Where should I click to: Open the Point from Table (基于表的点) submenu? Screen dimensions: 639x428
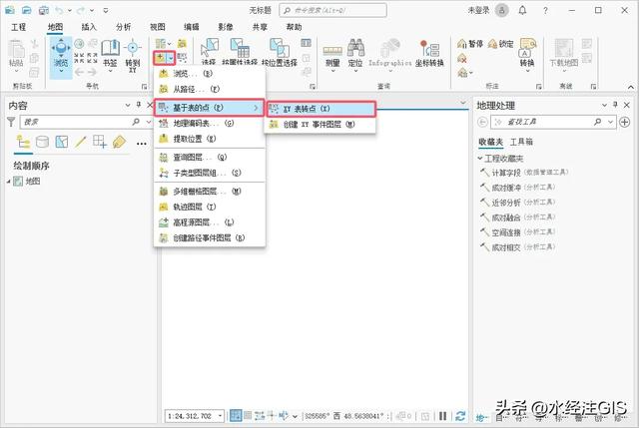click(x=210, y=108)
